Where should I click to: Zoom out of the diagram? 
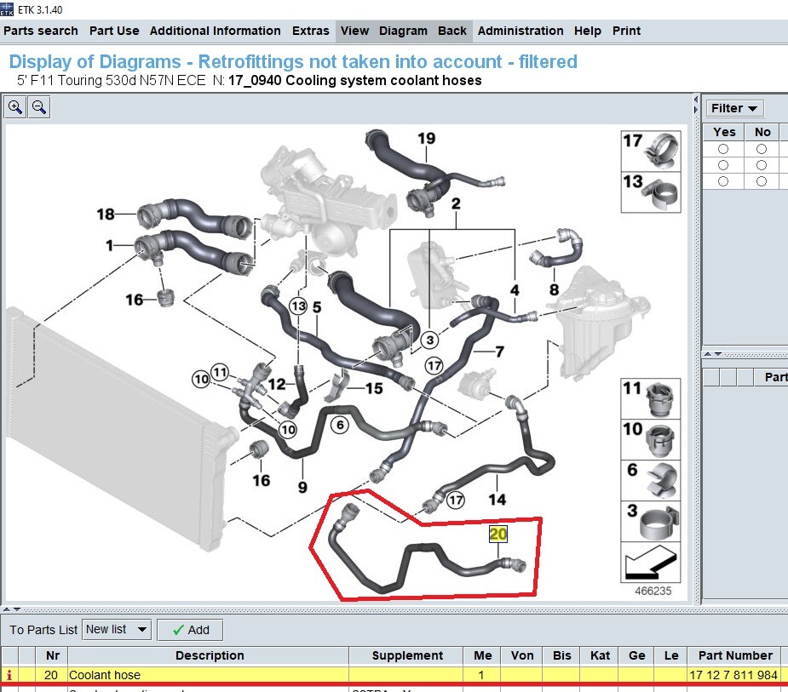tap(38, 107)
